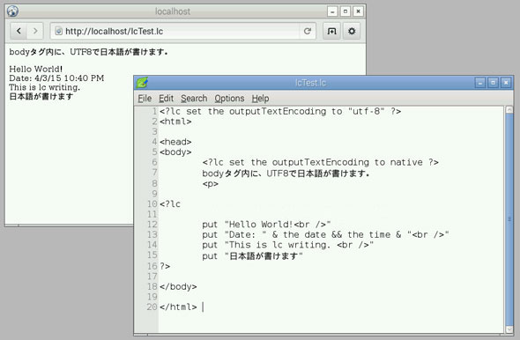Open the Edit menu in editor
Screen dimensions: 520x340
pos(166,99)
